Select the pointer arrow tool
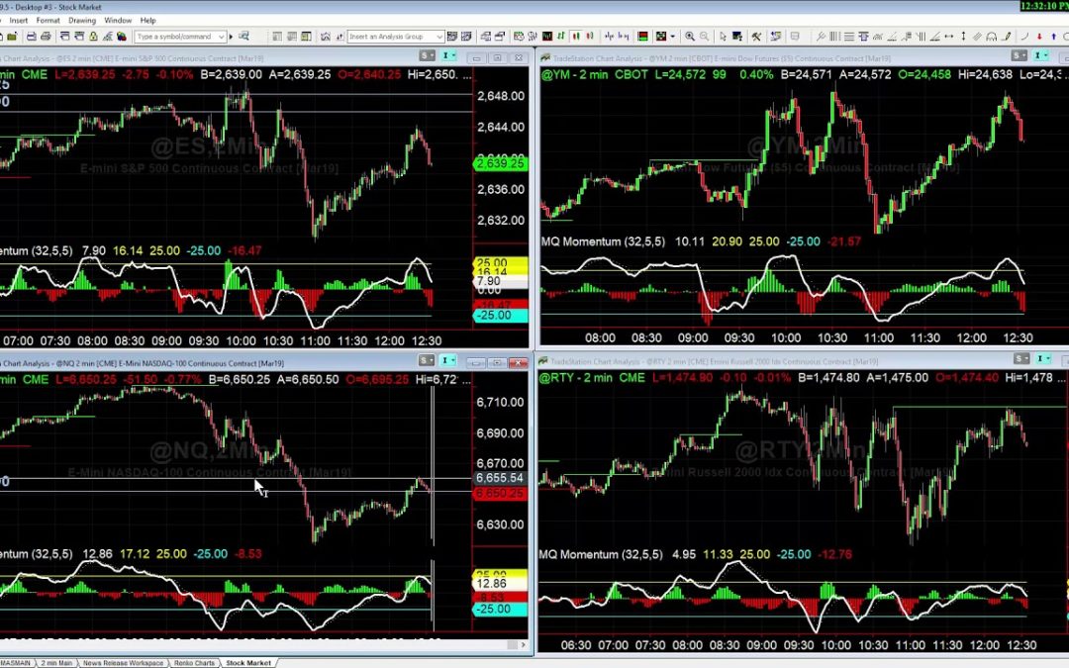1069x668 pixels. coord(723,37)
